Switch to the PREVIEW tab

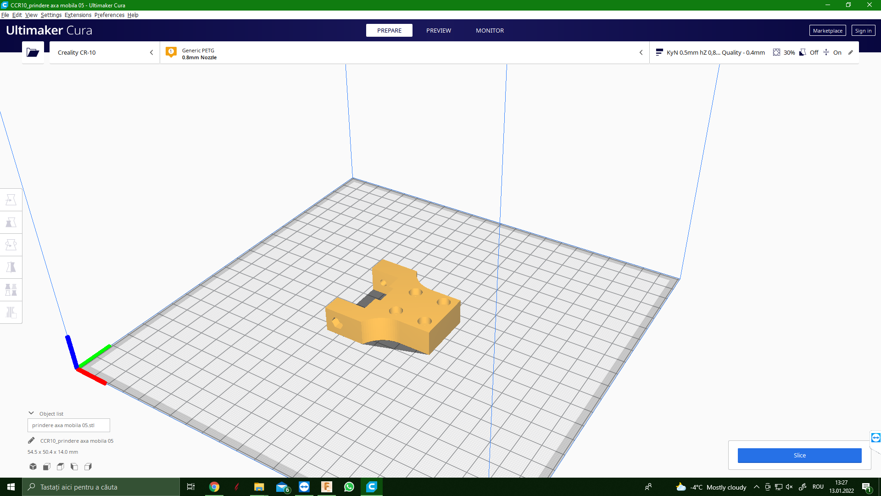click(x=438, y=30)
